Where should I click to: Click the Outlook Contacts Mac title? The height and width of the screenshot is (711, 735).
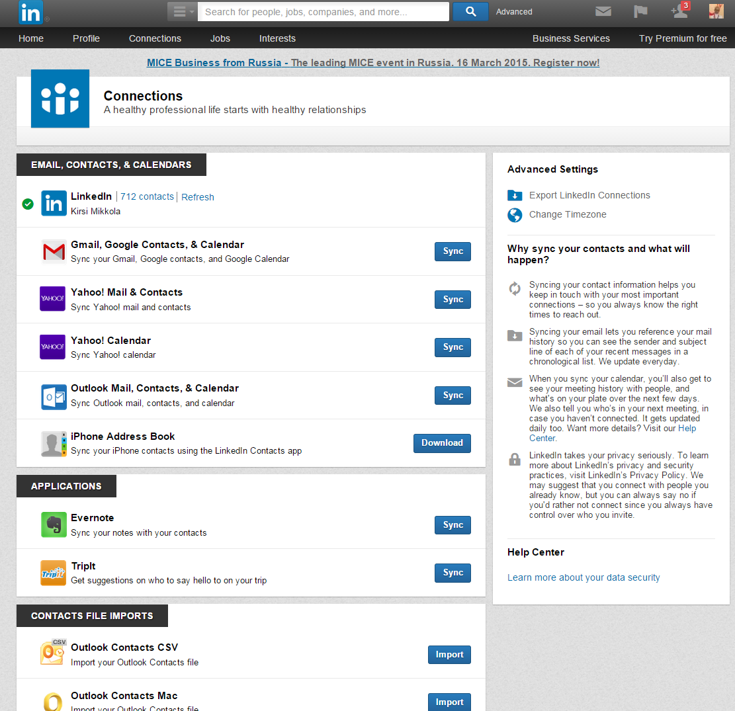[124, 696]
